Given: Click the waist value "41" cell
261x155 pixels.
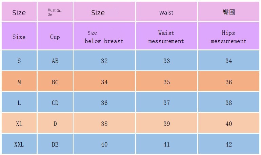Looking at the screenshot, I should pos(166,145).
